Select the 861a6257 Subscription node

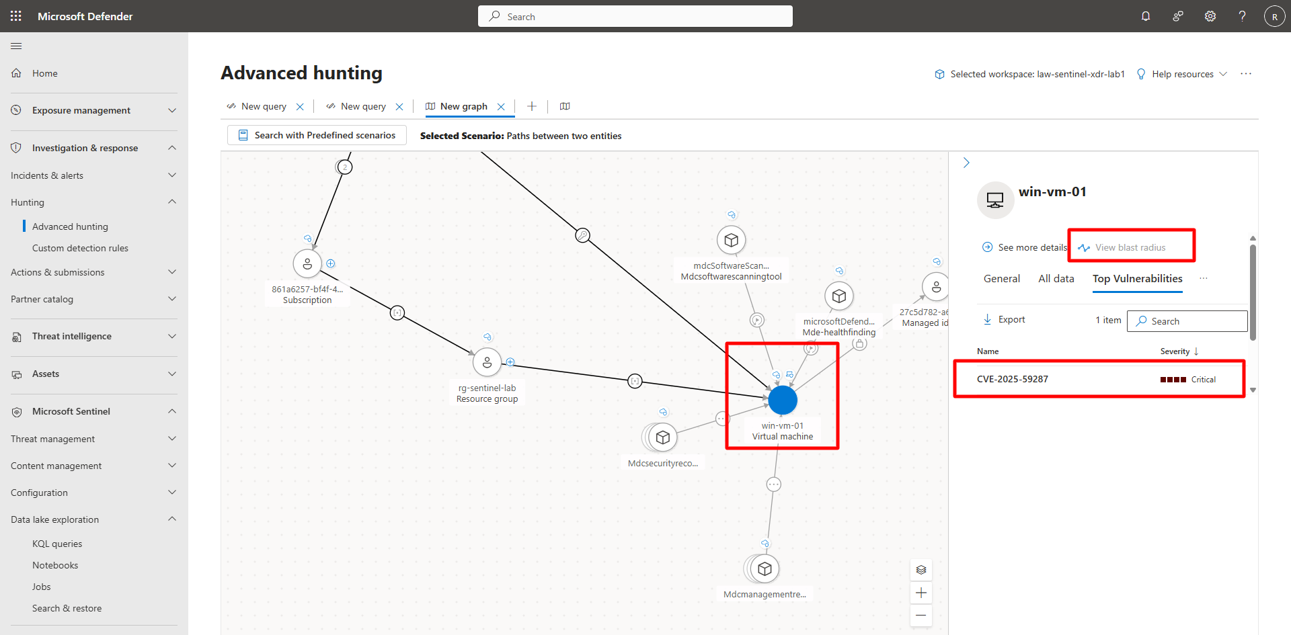307,264
